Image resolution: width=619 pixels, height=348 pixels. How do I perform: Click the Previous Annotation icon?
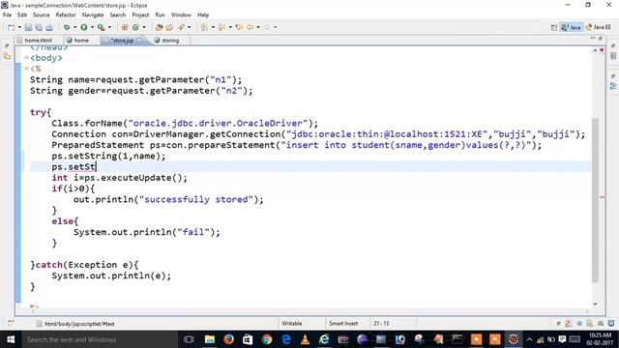(221, 27)
